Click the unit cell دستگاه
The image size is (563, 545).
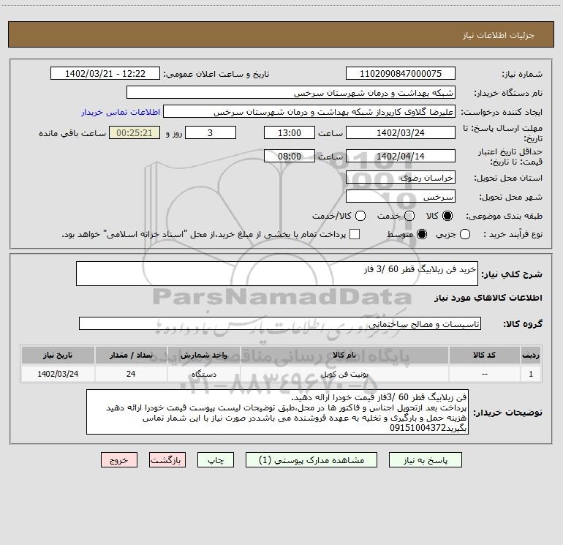point(203,374)
